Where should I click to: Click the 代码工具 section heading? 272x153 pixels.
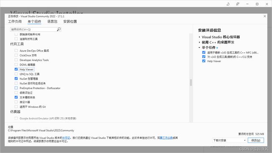click(x=17, y=44)
